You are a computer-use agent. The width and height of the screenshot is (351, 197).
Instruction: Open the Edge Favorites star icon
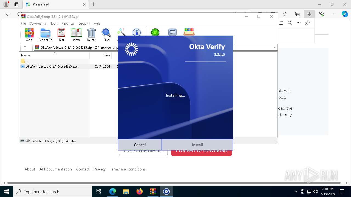coord(285,14)
